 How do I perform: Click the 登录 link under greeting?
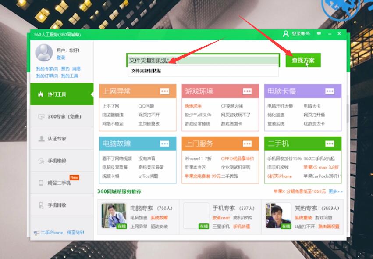point(60,58)
